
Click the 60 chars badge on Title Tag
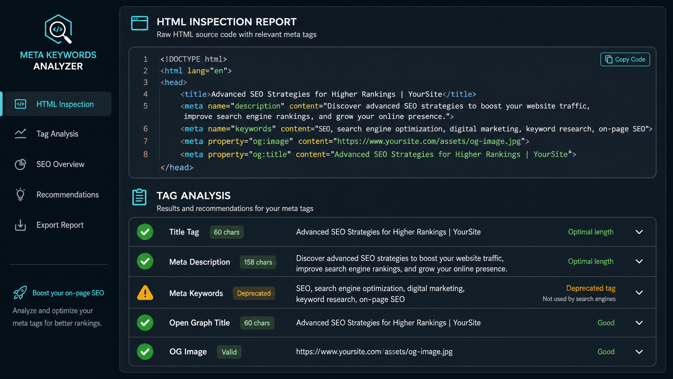click(227, 232)
